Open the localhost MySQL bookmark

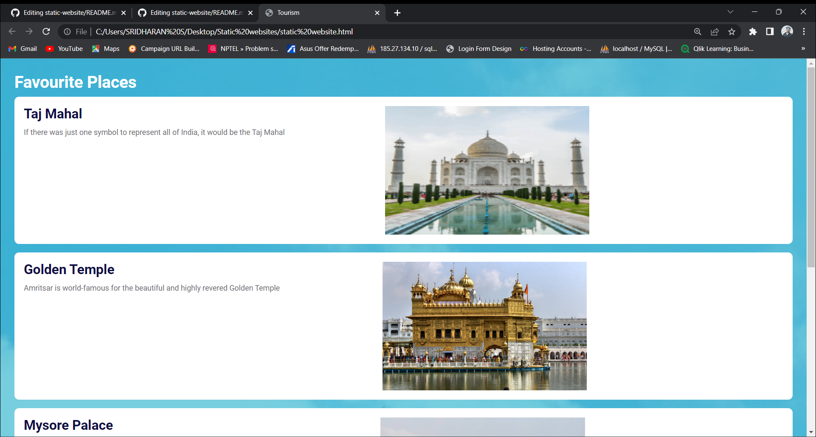[x=636, y=49]
